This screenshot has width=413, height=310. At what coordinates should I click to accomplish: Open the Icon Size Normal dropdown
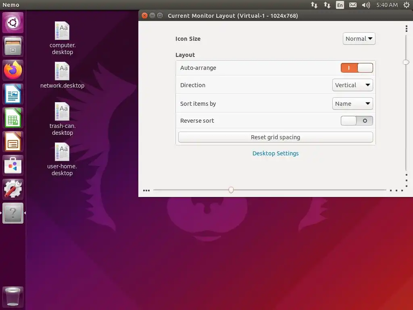[x=359, y=39]
